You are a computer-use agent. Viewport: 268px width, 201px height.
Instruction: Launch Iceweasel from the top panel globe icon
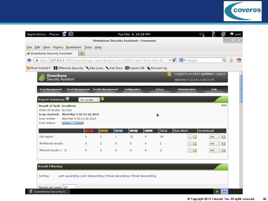64,34
